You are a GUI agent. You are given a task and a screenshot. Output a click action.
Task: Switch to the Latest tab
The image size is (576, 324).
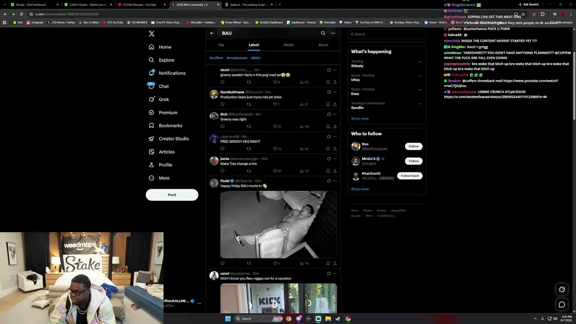click(x=254, y=45)
